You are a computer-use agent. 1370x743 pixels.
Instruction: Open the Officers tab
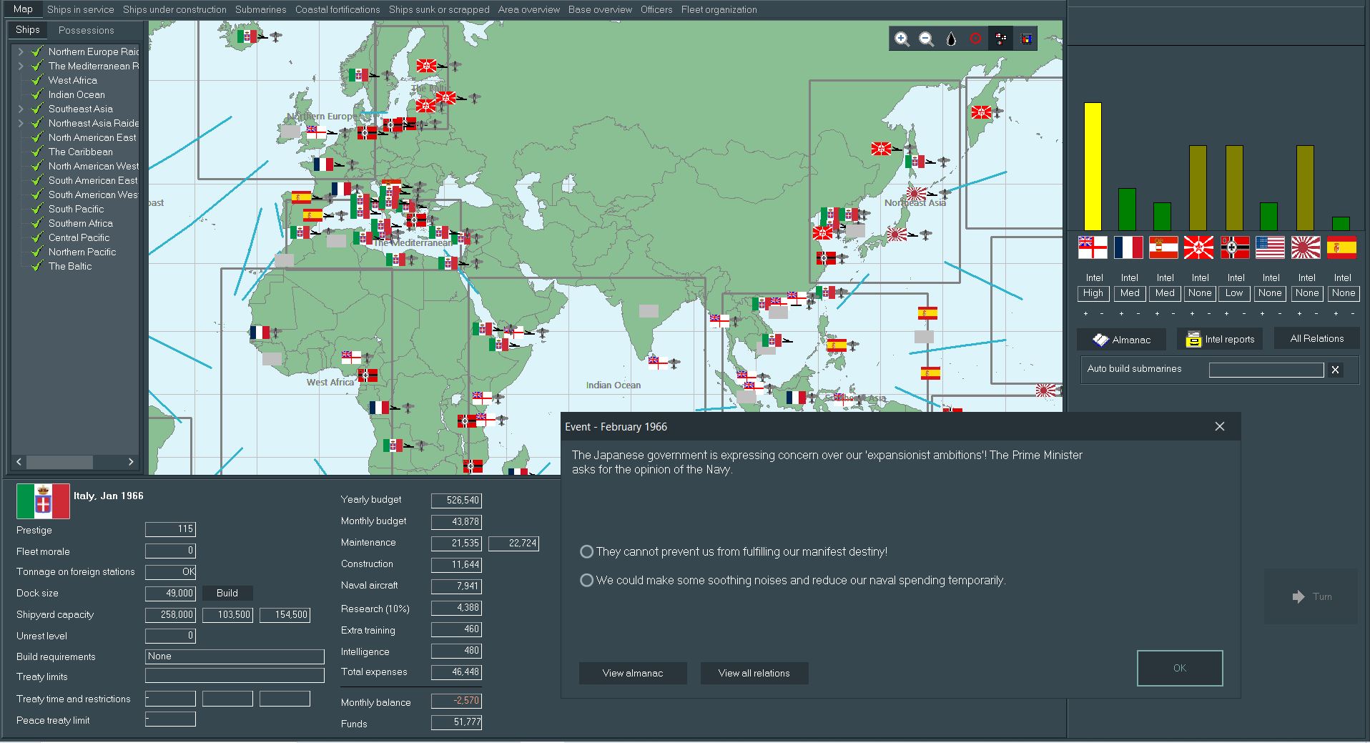point(656,9)
